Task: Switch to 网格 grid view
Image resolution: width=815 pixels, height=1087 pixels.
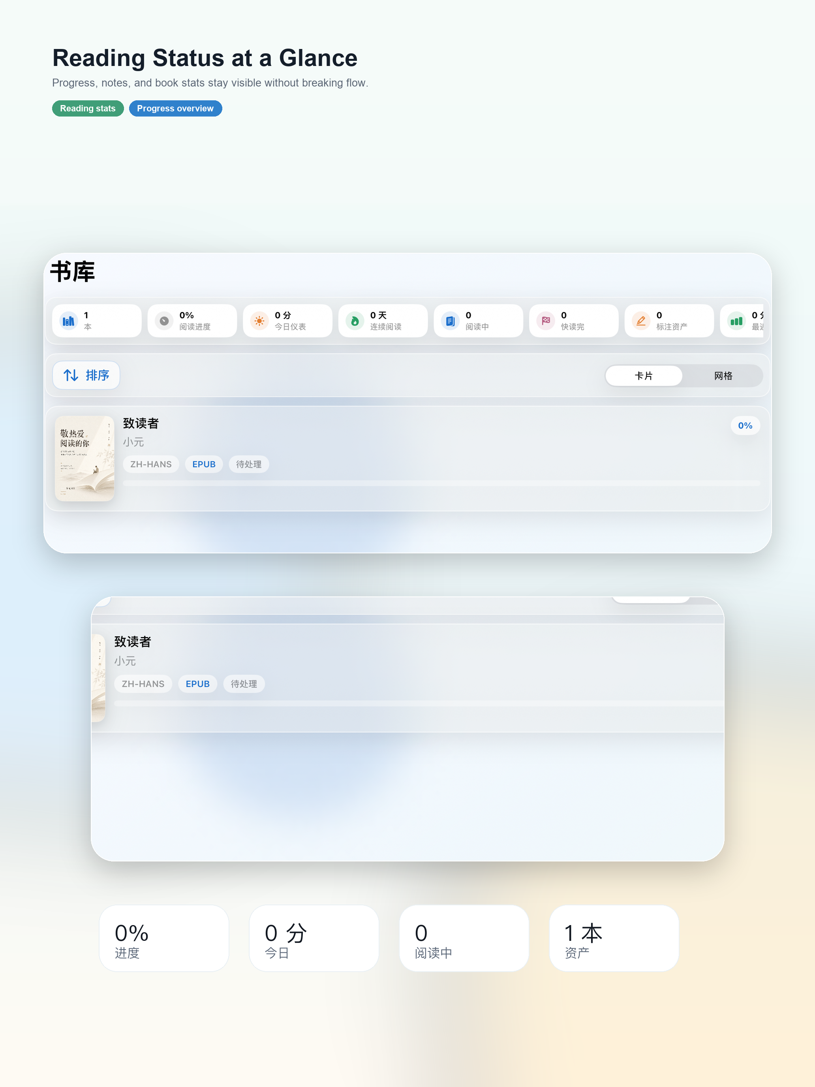Action: point(723,376)
